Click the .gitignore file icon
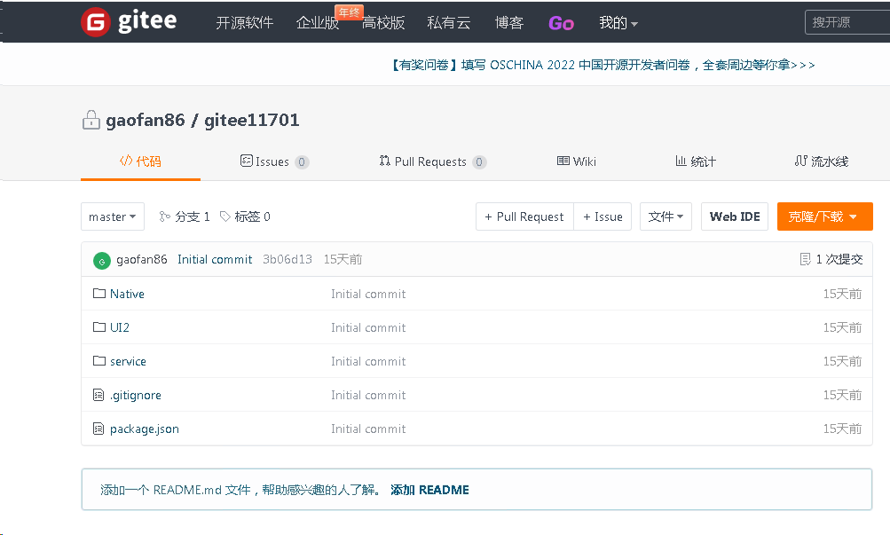 pyautogui.click(x=99, y=395)
